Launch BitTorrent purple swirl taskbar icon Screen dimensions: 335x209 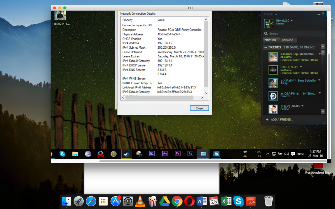click(88, 154)
